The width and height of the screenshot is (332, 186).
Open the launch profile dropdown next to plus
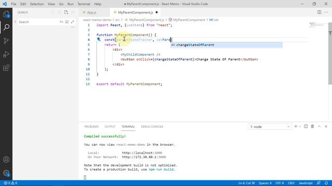coord(300,127)
